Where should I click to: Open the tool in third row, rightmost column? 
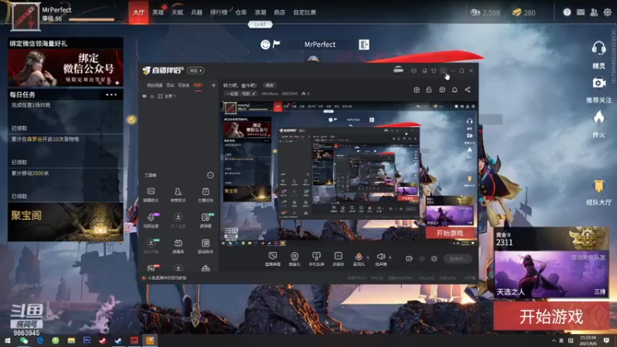205,246
